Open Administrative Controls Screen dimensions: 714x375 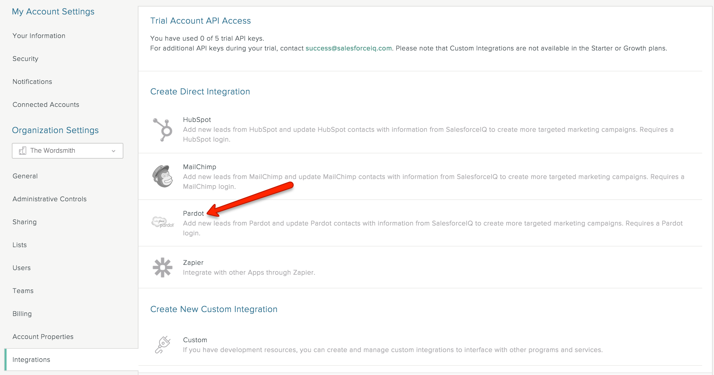point(50,199)
